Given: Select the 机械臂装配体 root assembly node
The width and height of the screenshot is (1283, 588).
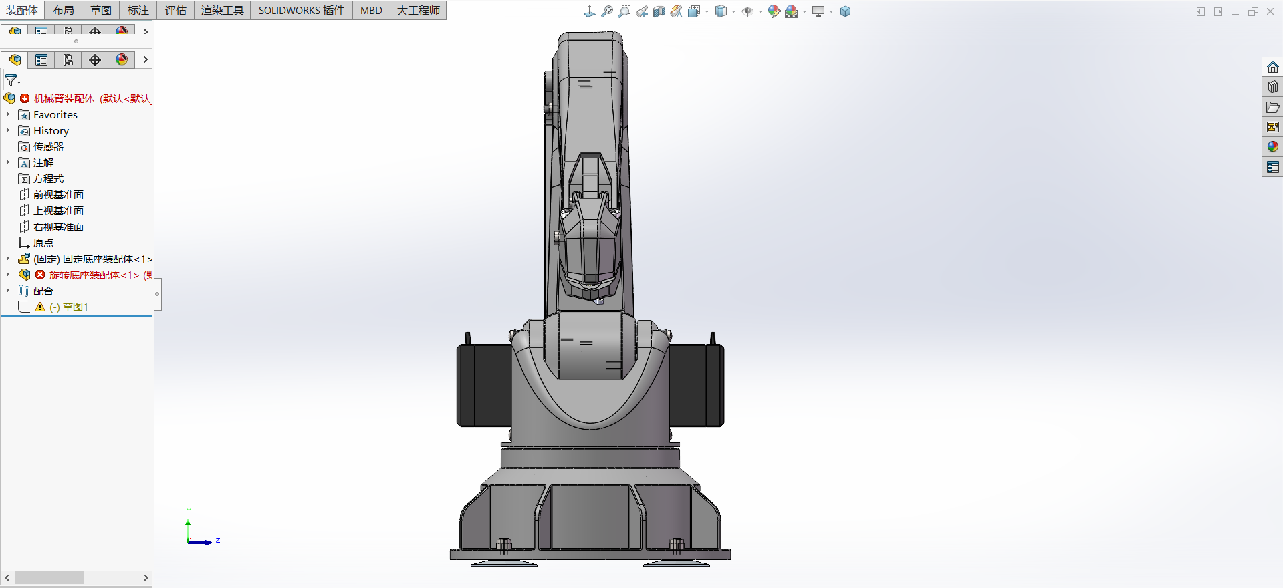Looking at the screenshot, I should [x=92, y=99].
